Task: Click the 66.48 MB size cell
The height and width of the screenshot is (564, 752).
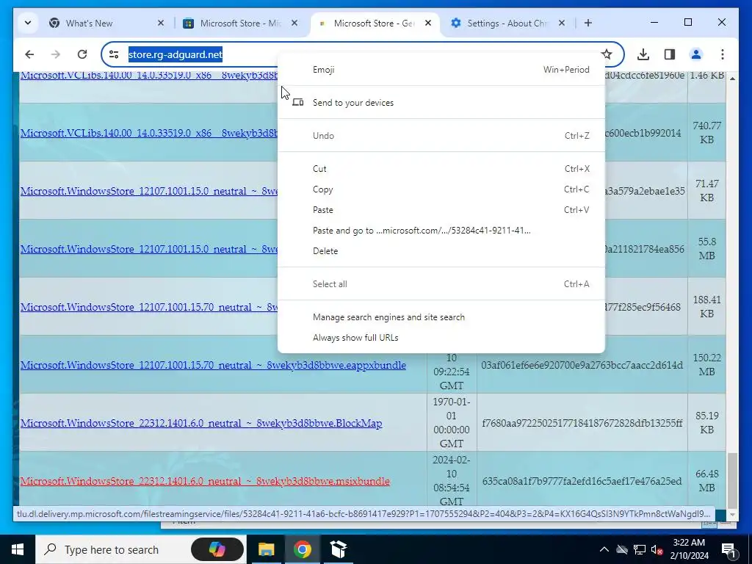Action: [706, 480]
